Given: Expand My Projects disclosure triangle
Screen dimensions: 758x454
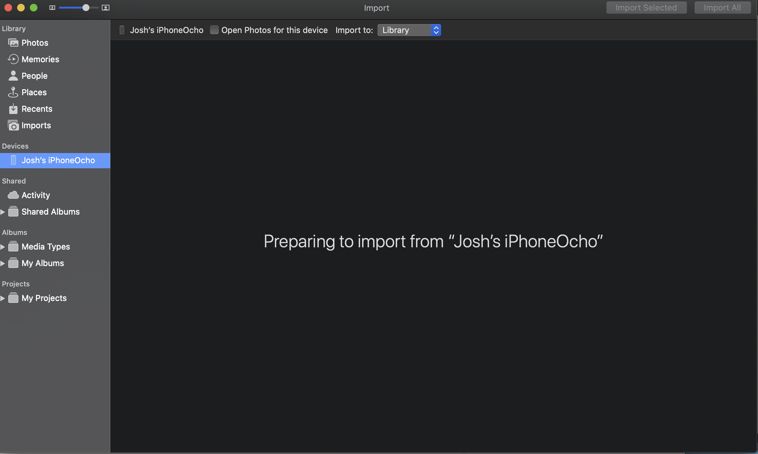Looking at the screenshot, I should coord(3,298).
